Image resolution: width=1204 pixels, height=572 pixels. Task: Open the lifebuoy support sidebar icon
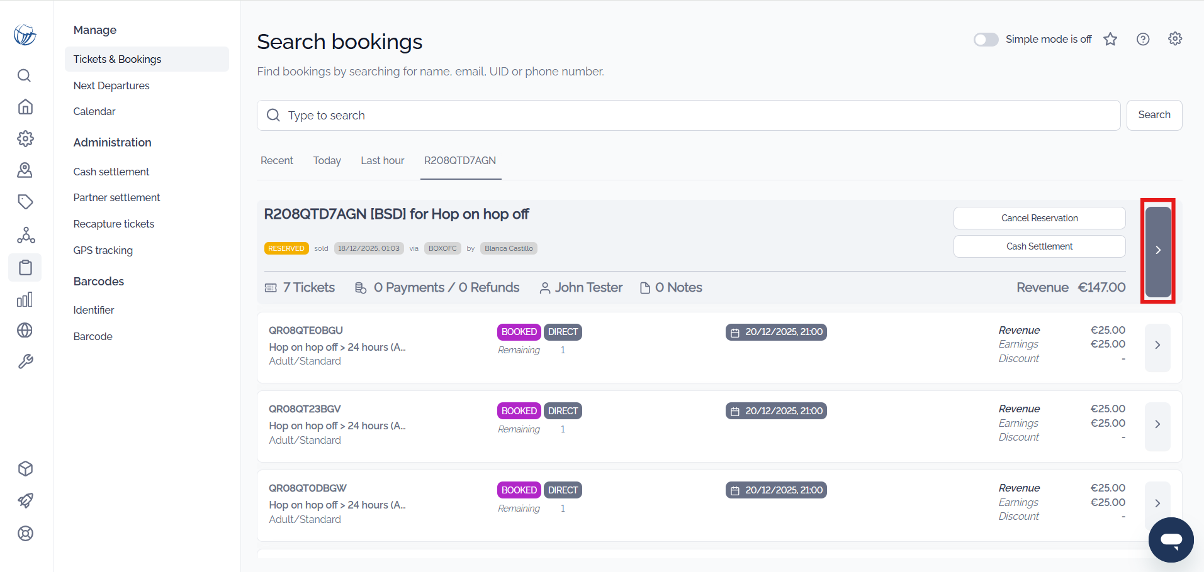click(25, 533)
